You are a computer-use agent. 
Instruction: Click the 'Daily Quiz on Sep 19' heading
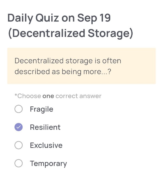tap(59, 18)
